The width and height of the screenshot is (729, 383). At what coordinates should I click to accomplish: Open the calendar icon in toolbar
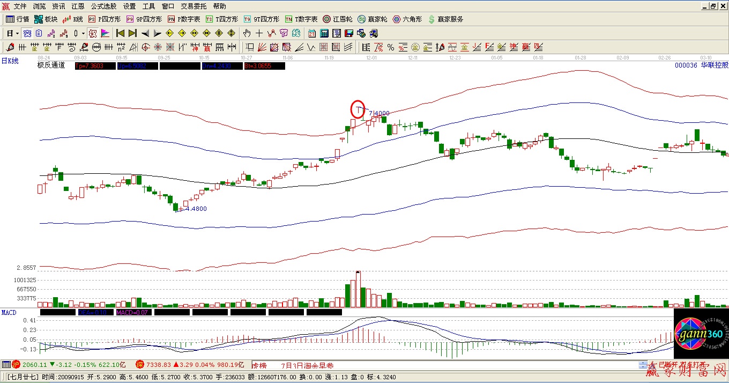[x=312, y=33]
